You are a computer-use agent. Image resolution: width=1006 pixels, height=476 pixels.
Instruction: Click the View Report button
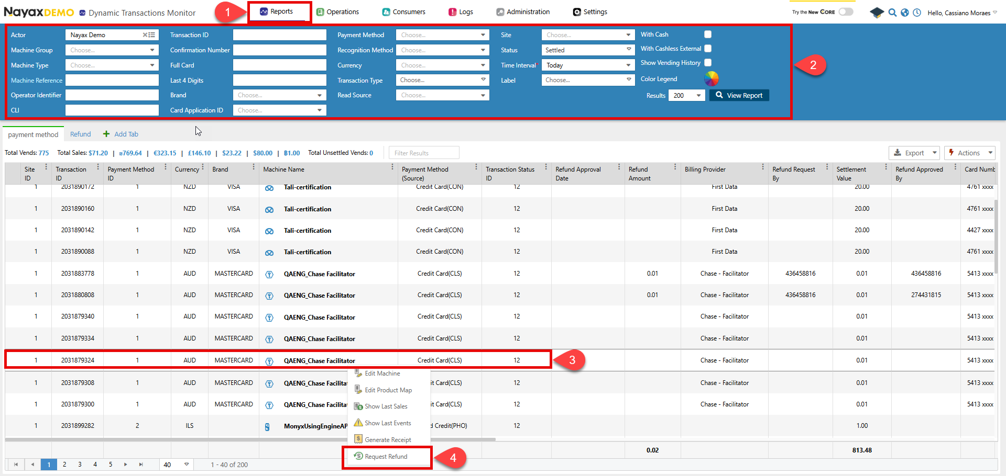pos(739,95)
